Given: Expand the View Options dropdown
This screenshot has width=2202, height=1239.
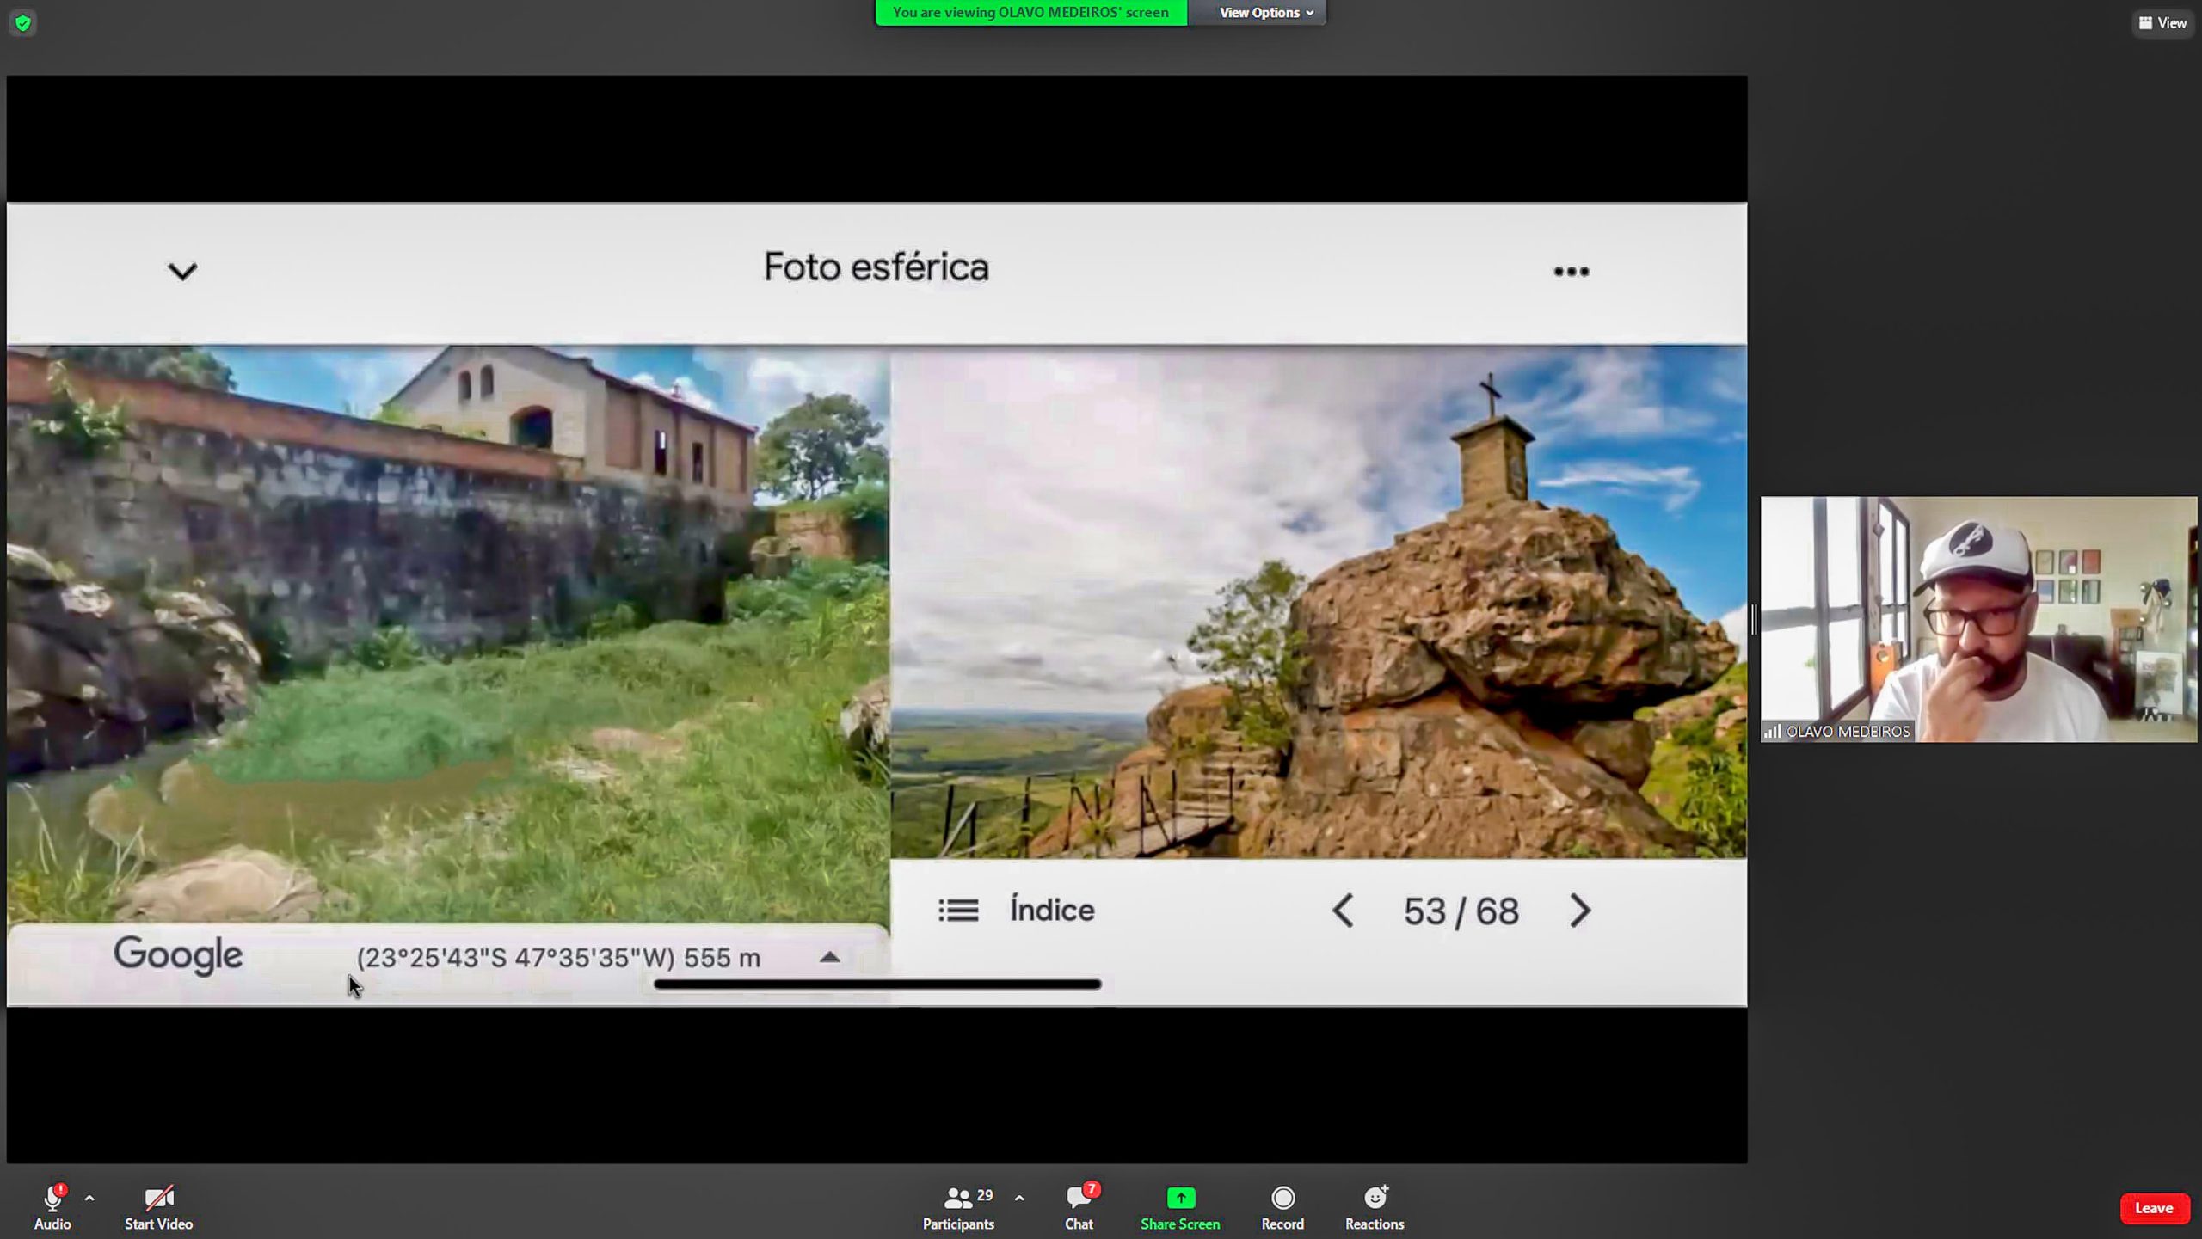Looking at the screenshot, I should [x=1265, y=13].
